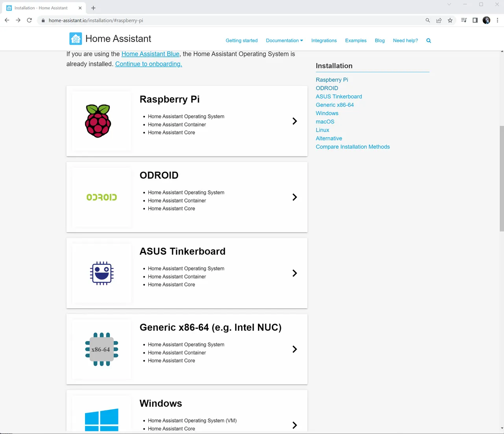Expand the Windows card chevron

pos(295,425)
